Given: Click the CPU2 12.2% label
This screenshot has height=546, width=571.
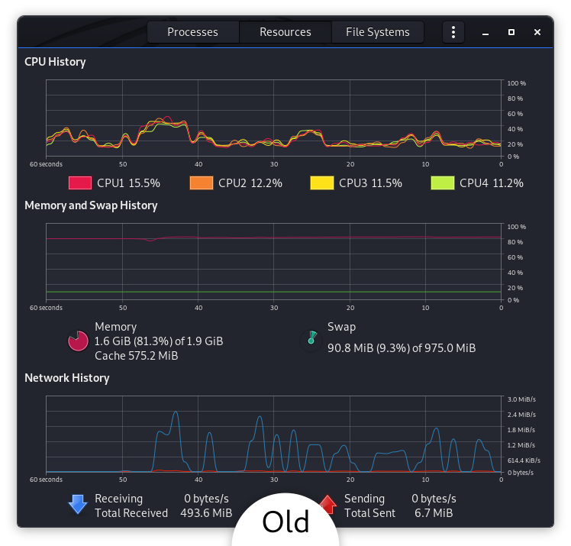Looking at the screenshot, I should 250,183.
